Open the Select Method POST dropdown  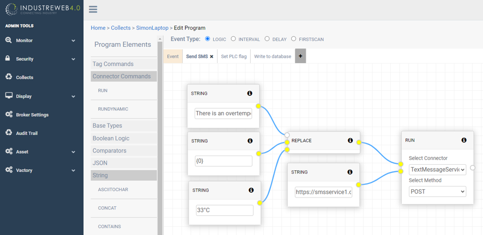pos(437,191)
